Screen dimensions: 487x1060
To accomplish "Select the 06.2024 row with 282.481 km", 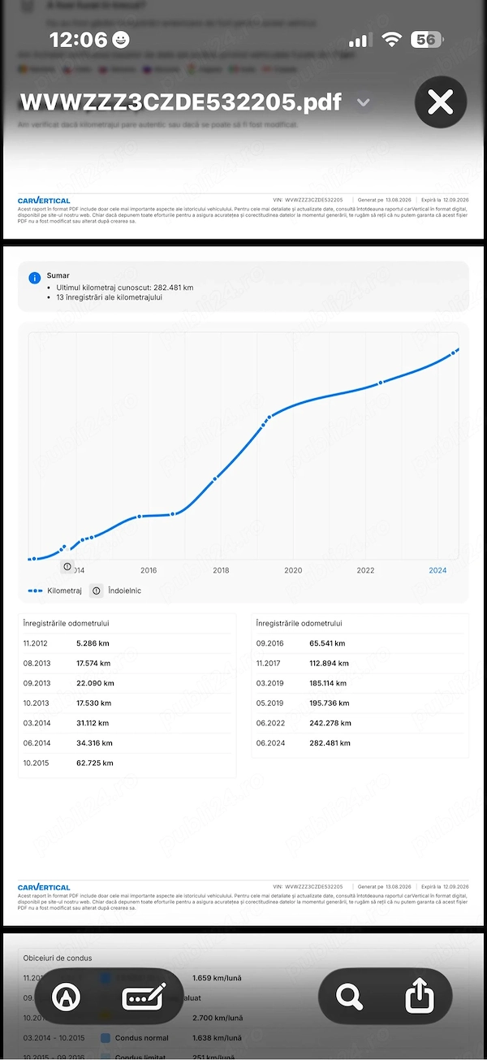I will point(360,743).
